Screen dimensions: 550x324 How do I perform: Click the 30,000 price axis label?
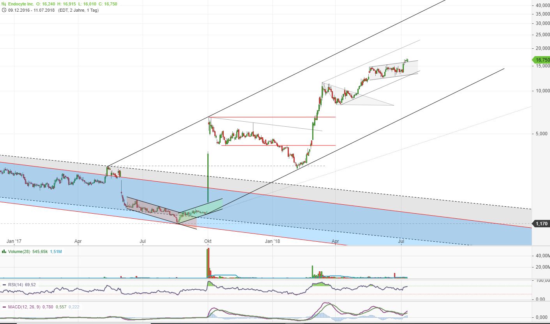point(542,23)
